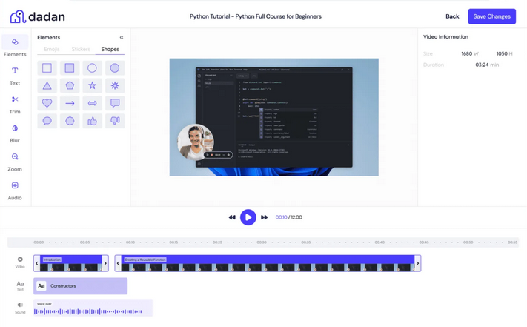Click Save Changes button
The height and width of the screenshot is (327, 527).
coord(491,16)
